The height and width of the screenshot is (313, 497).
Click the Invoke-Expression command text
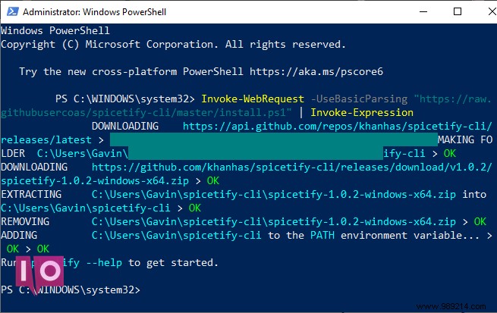click(362, 113)
